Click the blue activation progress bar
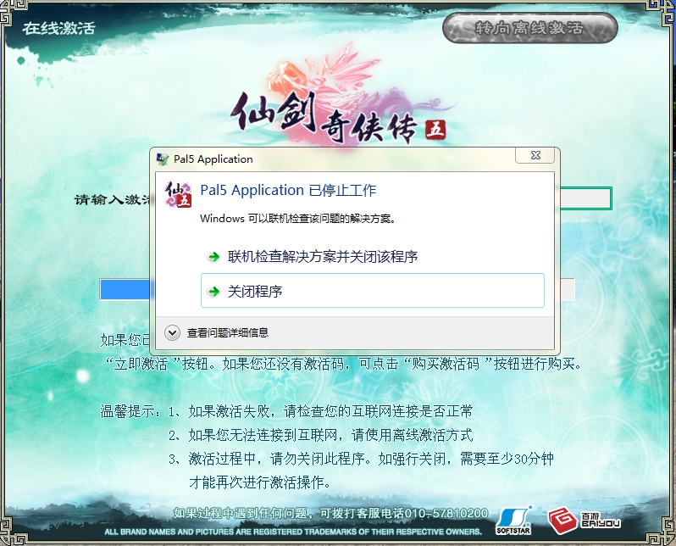The image size is (676, 546). click(125, 290)
